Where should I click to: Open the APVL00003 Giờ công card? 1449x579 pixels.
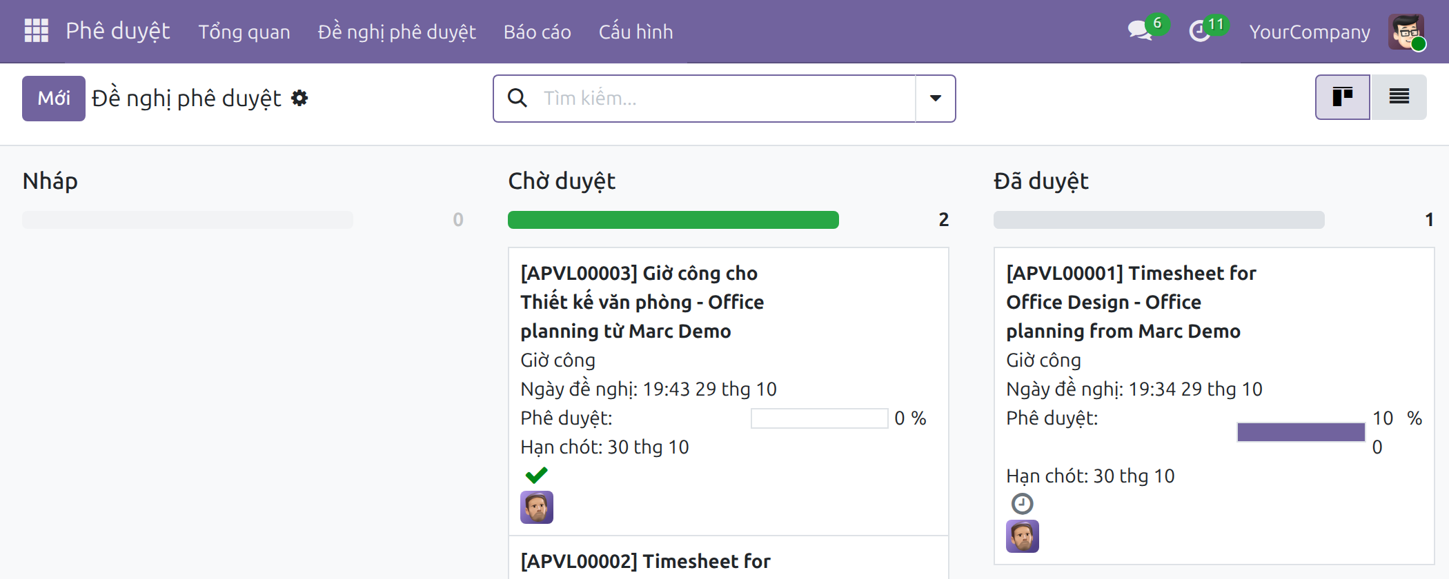coord(729,392)
